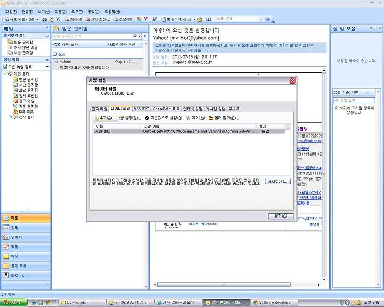Screen dimensions: 384x307
Task: Select the 보낼 편지함 outbox folder
Action: pos(26,90)
